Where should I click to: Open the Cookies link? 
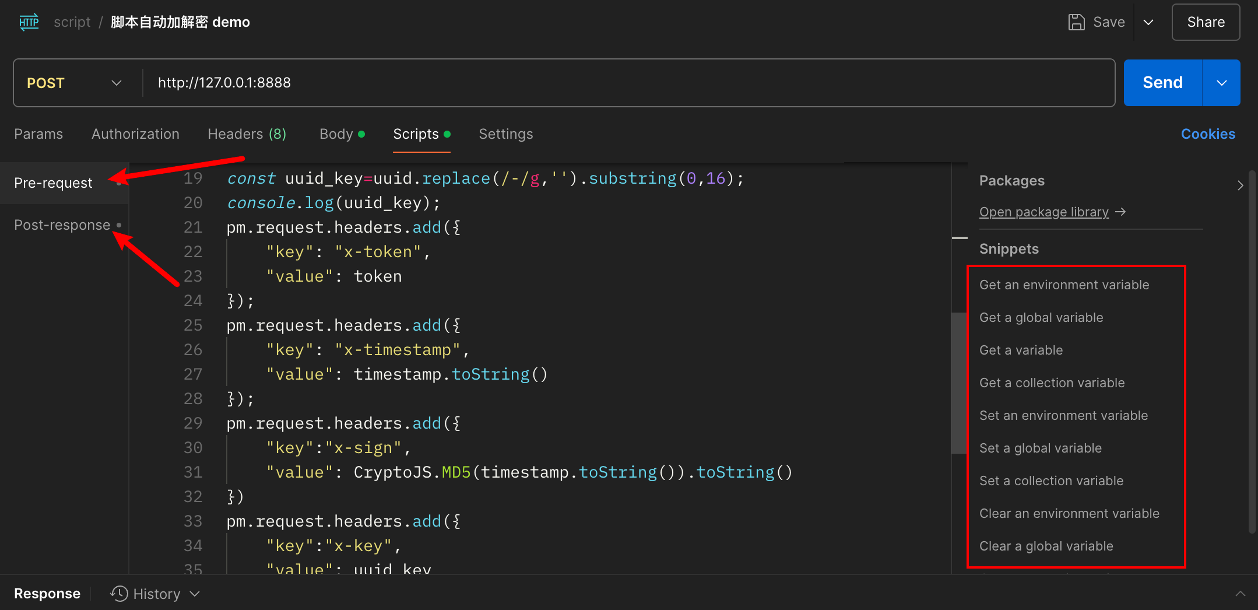click(1208, 134)
